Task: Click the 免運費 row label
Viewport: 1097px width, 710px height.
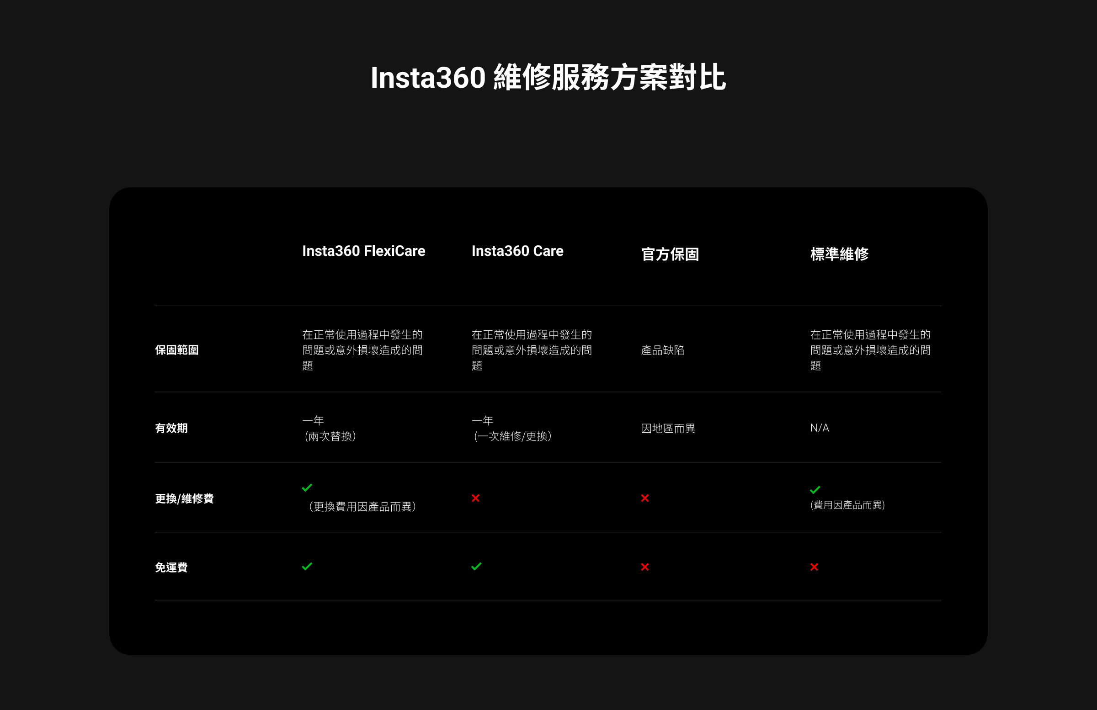Action: (x=171, y=567)
